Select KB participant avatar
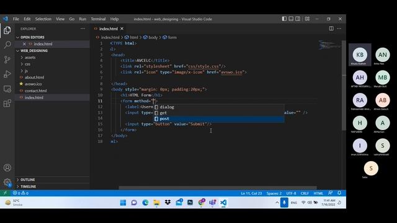This screenshot has width=397, height=223. pyautogui.click(x=360, y=55)
